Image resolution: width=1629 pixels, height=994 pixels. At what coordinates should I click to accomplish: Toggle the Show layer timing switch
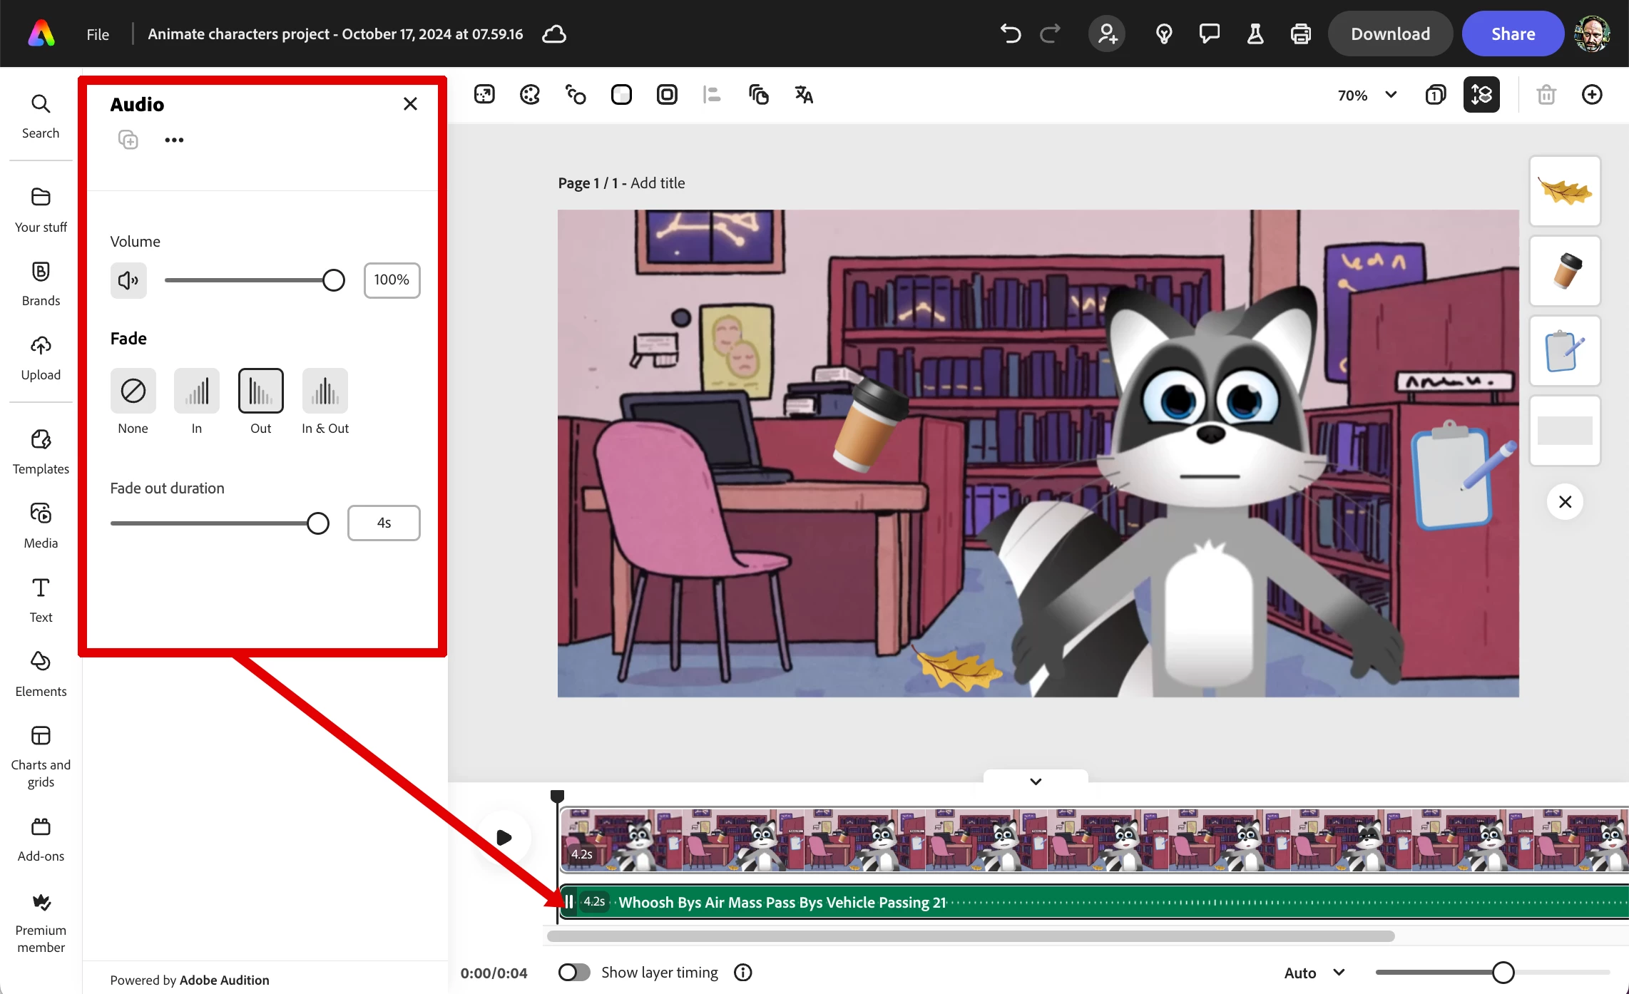click(574, 973)
